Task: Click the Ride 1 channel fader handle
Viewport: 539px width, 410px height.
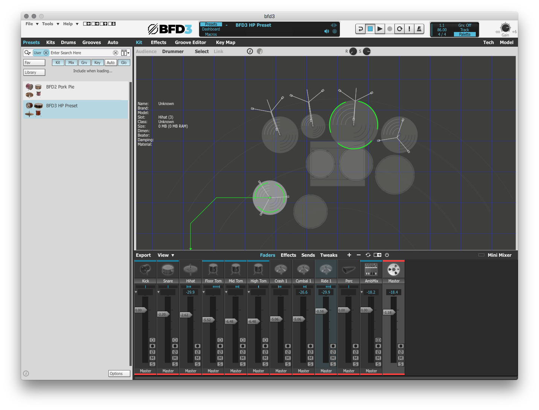Action: click(x=321, y=311)
